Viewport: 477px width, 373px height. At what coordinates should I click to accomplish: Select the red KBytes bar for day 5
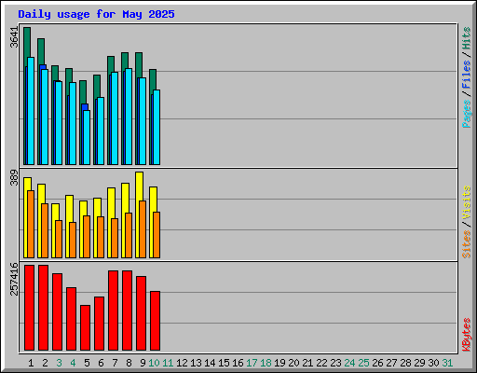click(85, 327)
